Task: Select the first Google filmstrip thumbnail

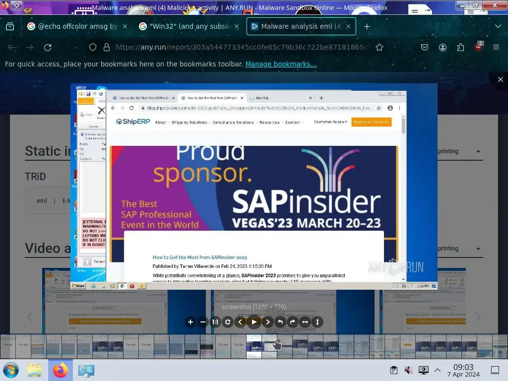Action: 8,346
